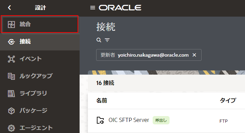Click the 設計 panel title
Viewport: 245px width, 133px height.
[40, 8]
